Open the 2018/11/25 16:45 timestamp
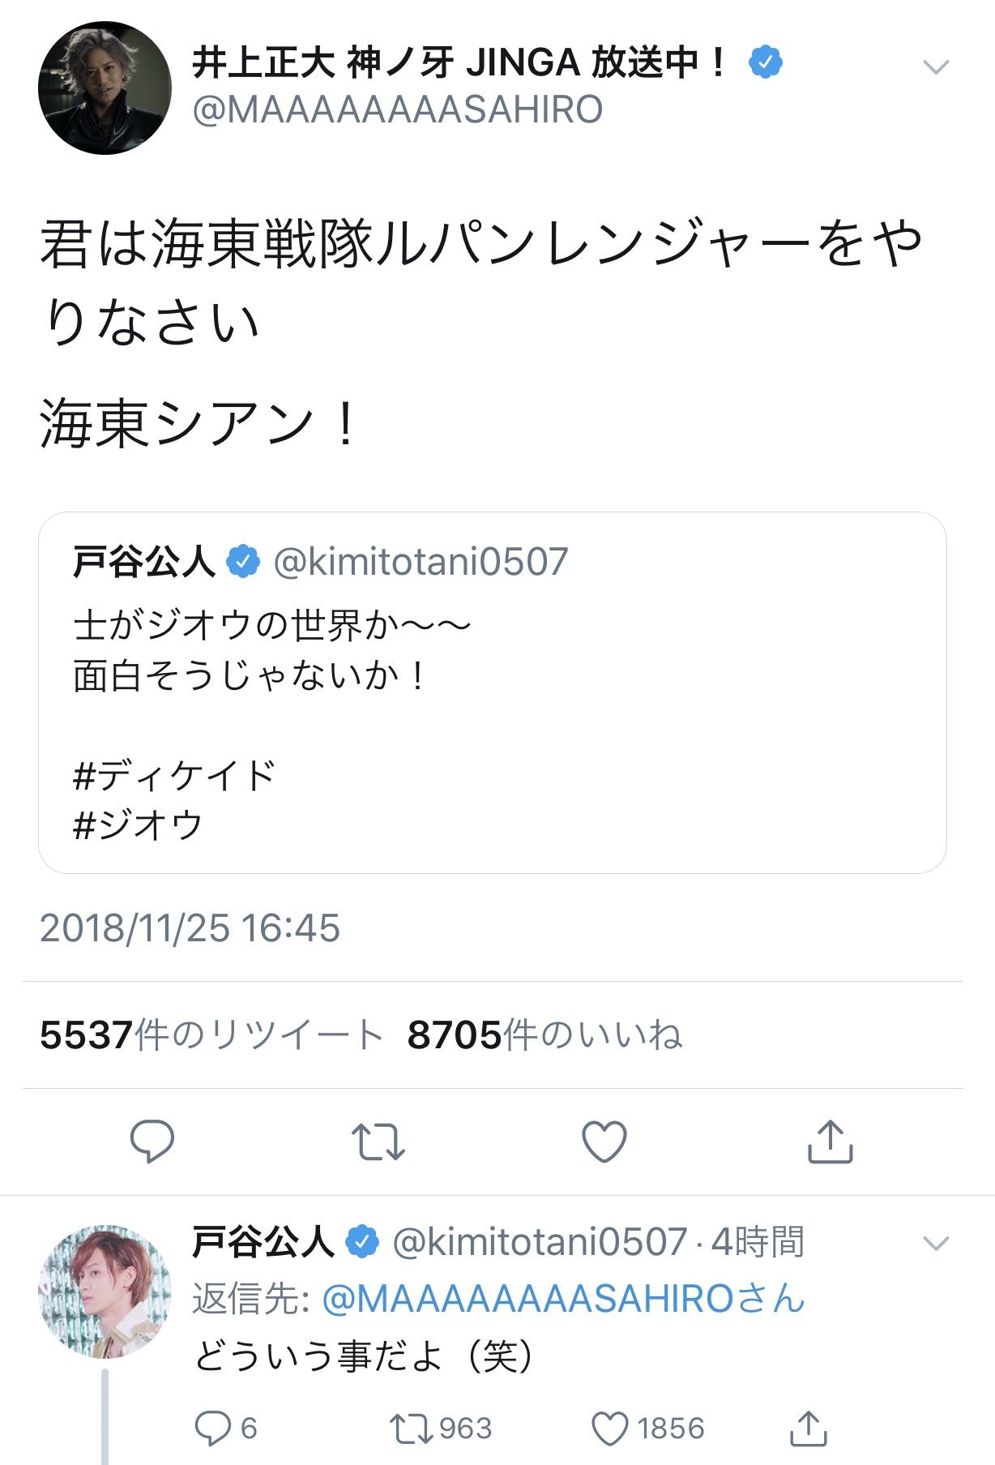Viewport: 995px width, 1465px height. [190, 928]
